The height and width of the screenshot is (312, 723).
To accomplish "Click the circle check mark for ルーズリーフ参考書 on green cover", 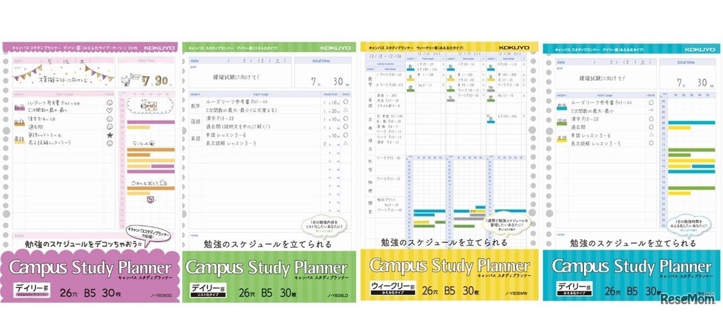I will pos(346,102).
